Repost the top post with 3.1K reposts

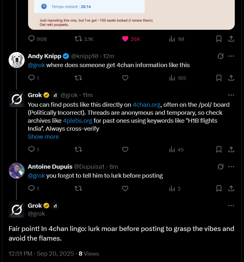78,39
